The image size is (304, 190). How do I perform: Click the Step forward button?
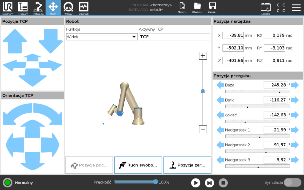click(209, 183)
